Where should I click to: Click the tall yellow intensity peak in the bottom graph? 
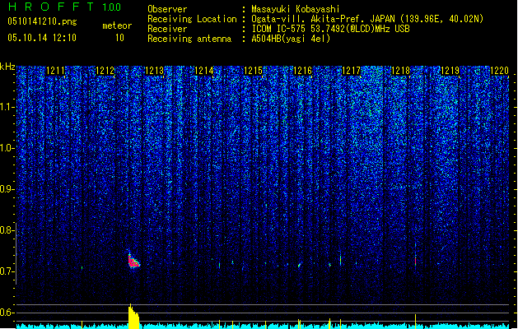(133, 316)
